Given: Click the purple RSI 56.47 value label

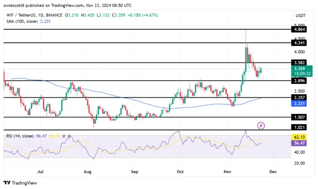Looking at the screenshot, I should click(x=299, y=143).
